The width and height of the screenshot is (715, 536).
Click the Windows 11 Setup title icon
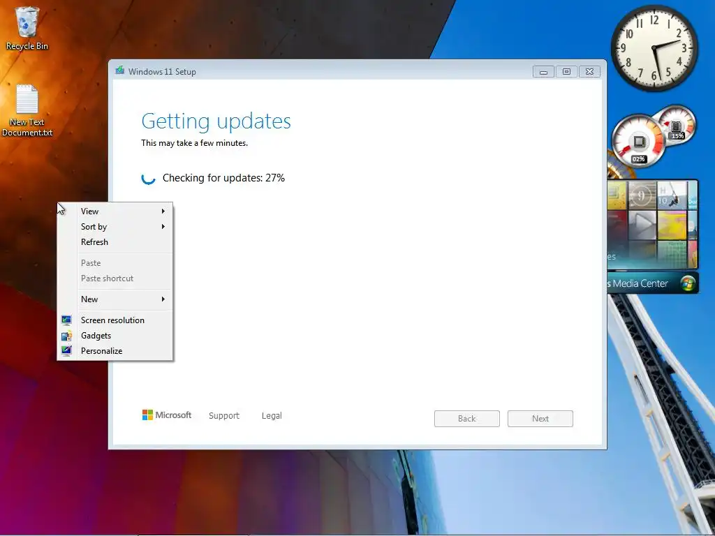coord(120,70)
